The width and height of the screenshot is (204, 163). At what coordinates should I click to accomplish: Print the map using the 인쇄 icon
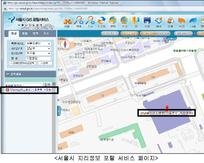point(170,22)
